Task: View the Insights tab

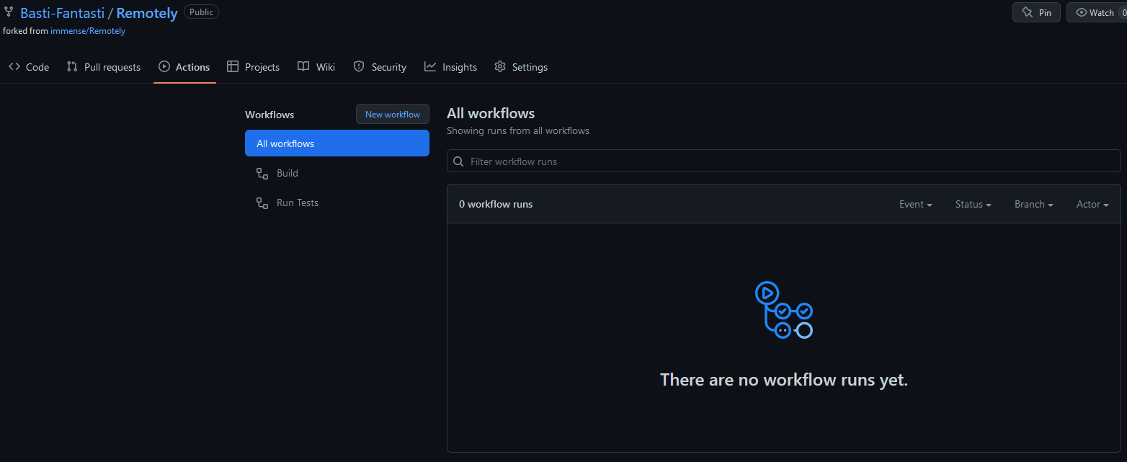Action: tap(450, 67)
